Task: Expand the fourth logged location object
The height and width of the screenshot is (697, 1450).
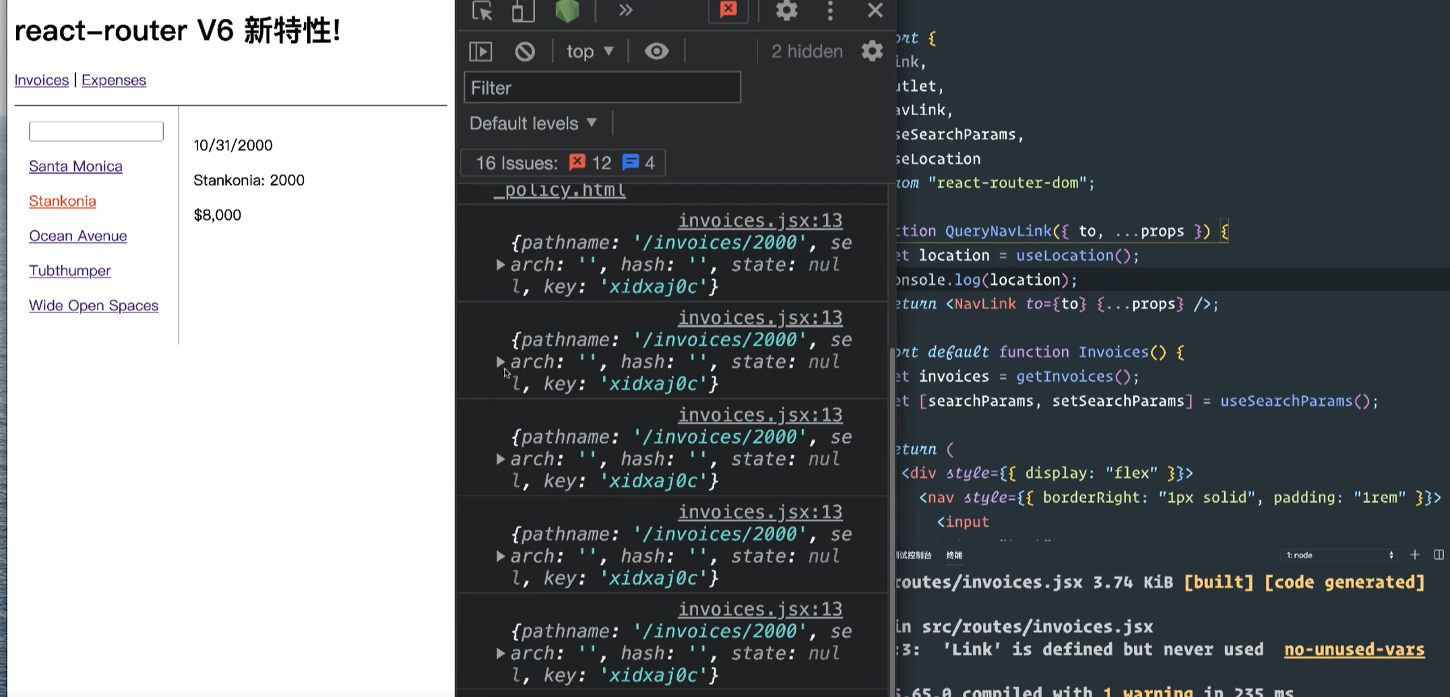Action: (x=501, y=556)
